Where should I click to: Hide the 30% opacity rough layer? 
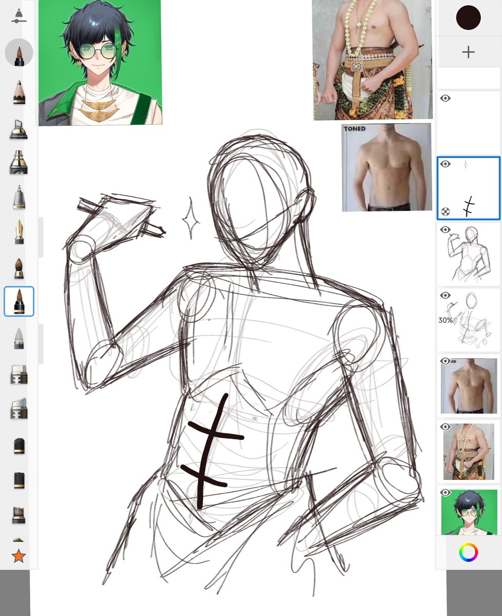(446, 295)
